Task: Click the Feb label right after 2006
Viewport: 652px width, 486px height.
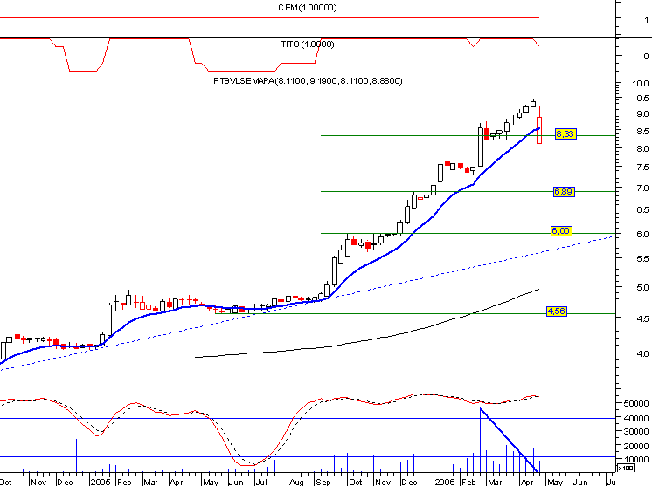Action: 468,482
